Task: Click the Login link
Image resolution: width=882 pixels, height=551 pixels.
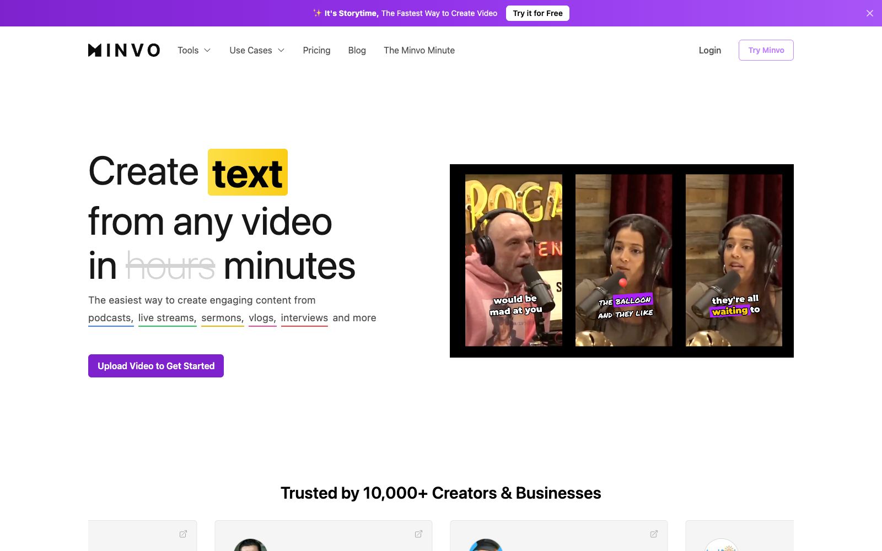Action: click(x=709, y=50)
